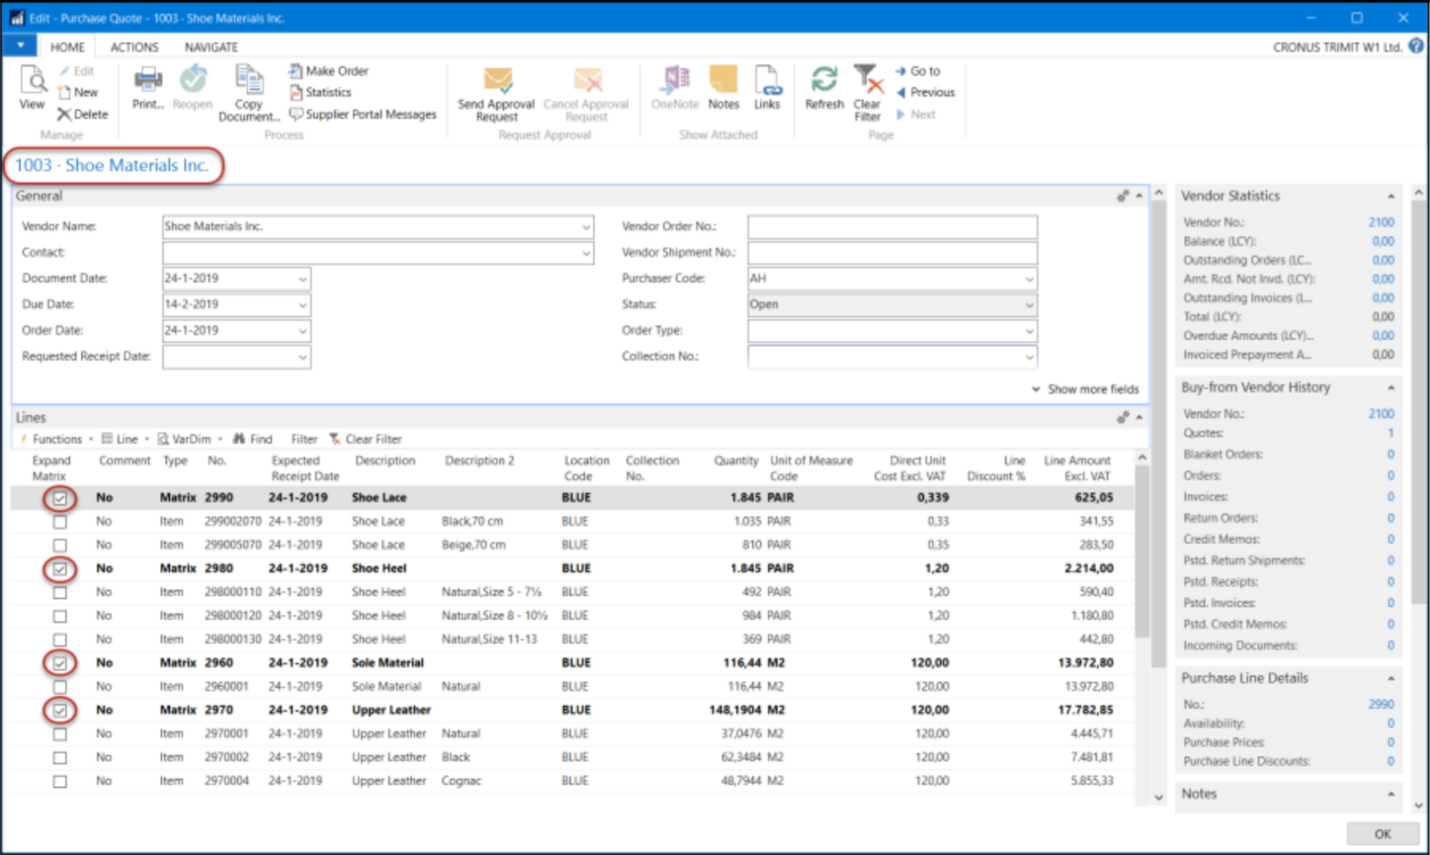Image resolution: width=1430 pixels, height=855 pixels.
Task: Click Filter in Lines toolbar
Action: click(304, 439)
